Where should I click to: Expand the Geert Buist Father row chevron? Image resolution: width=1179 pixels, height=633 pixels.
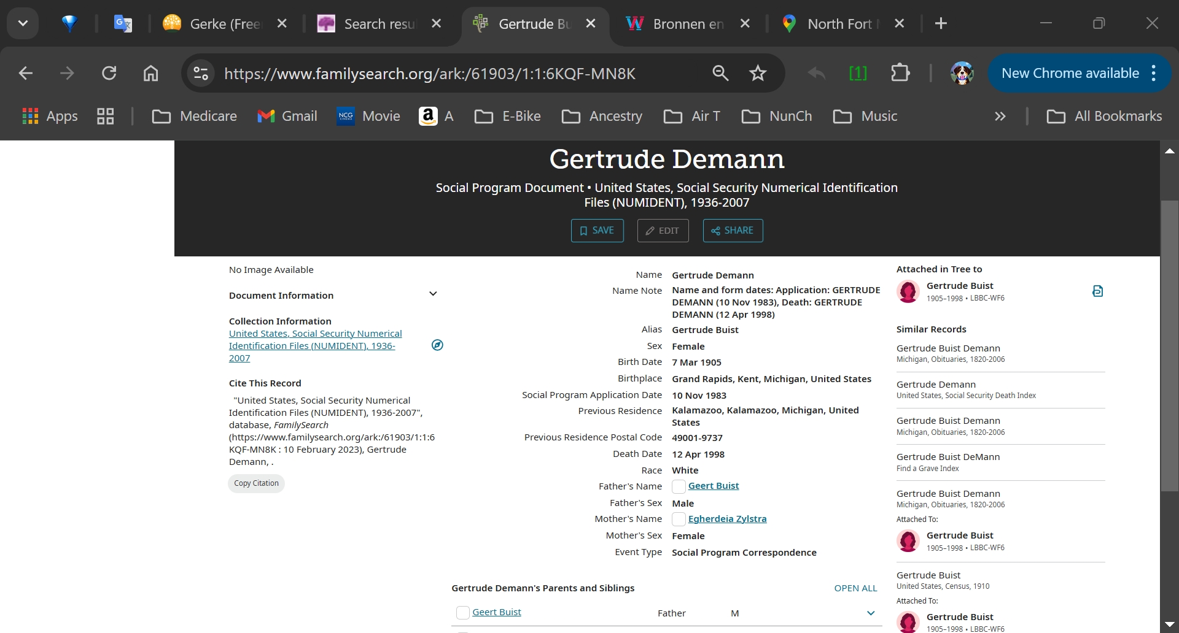(871, 613)
